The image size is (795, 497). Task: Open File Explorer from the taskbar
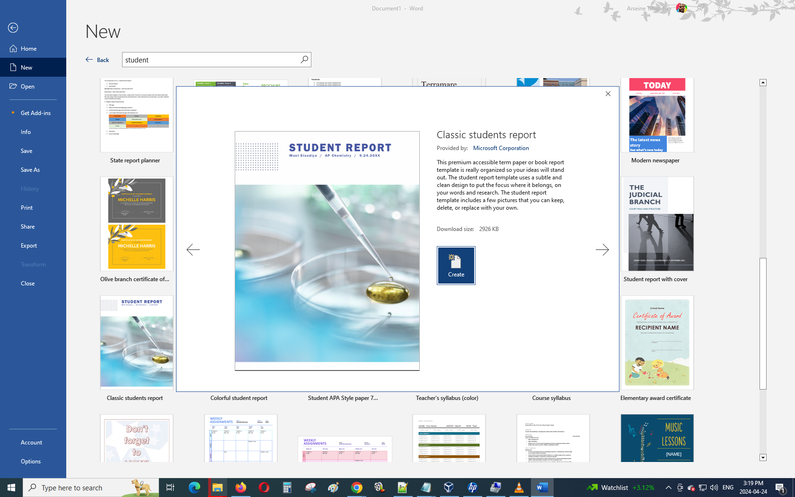pyautogui.click(x=217, y=488)
